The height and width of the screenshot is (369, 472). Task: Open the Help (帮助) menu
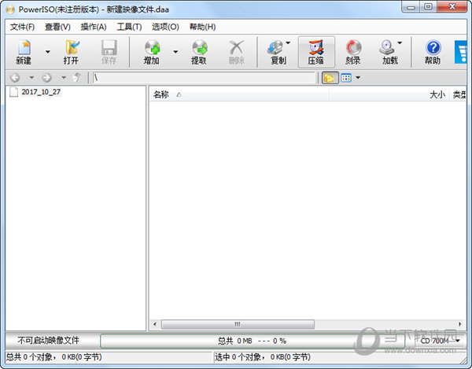coord(202,27)
